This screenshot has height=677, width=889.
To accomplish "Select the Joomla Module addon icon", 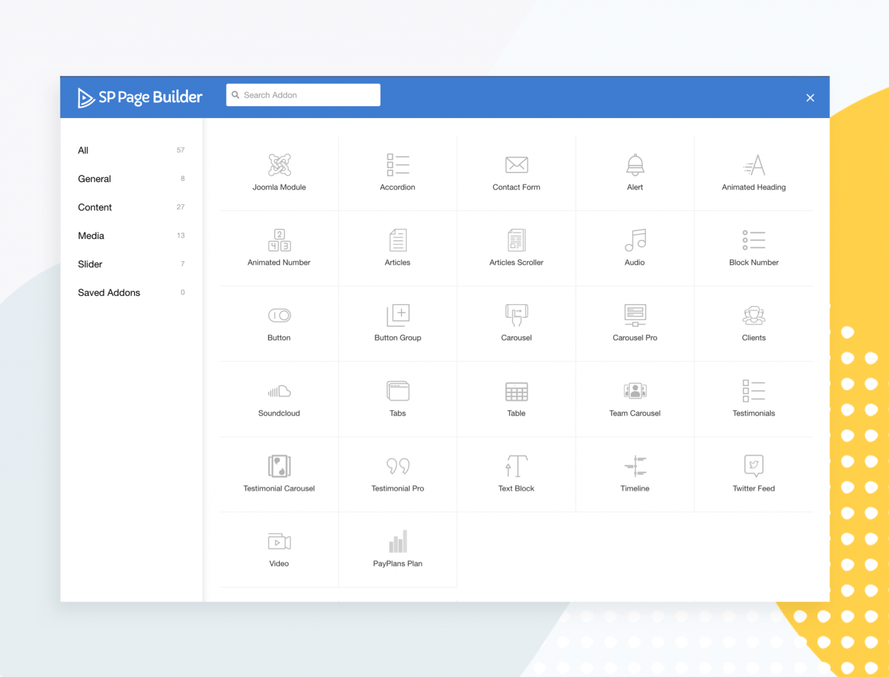I will (279, 165).
